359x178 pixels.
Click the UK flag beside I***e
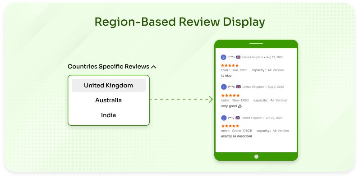[239, 87]
